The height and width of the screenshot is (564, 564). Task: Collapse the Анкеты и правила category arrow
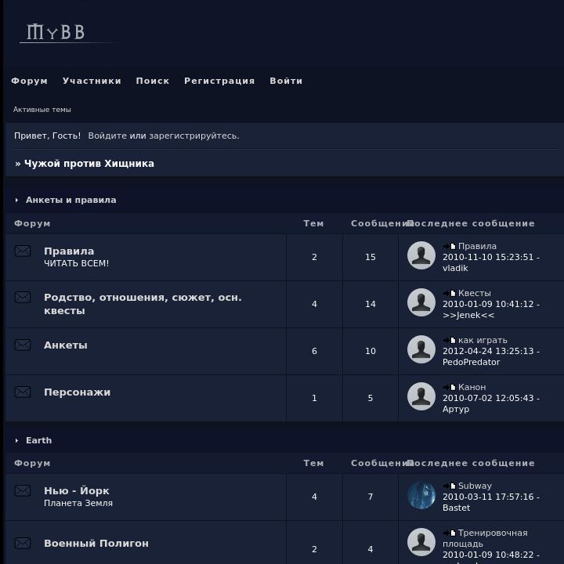[16, 200]
